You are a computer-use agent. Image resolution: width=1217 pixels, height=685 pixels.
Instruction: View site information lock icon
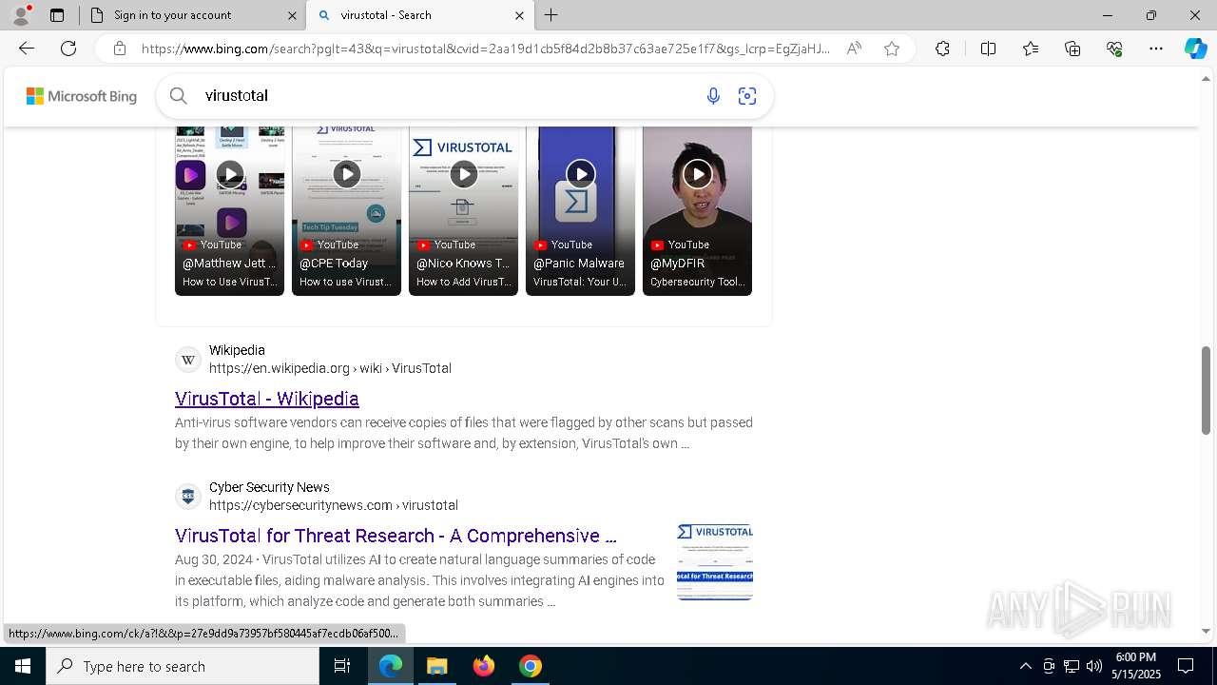point(120,49)
